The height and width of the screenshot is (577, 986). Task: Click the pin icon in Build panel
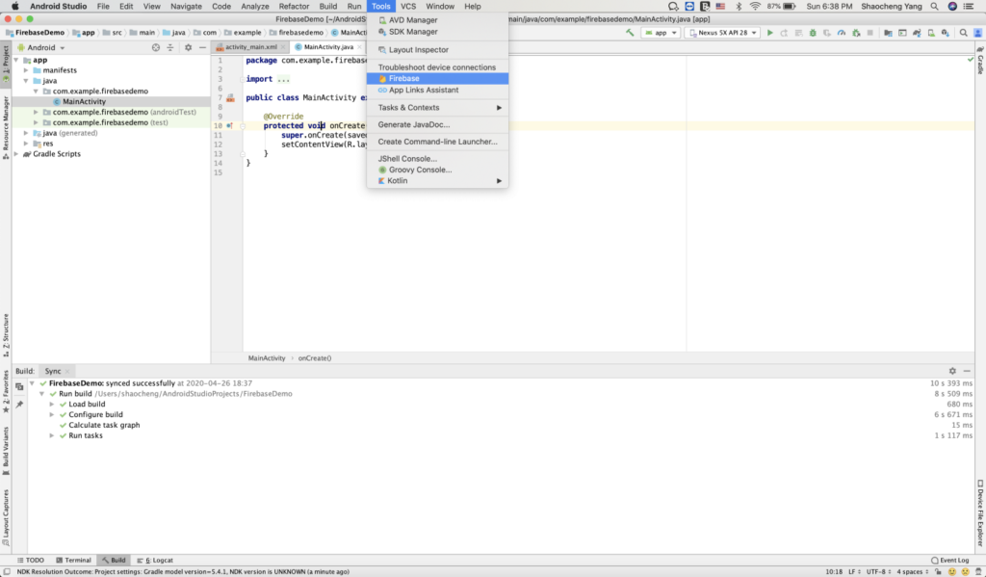(19, 404)
